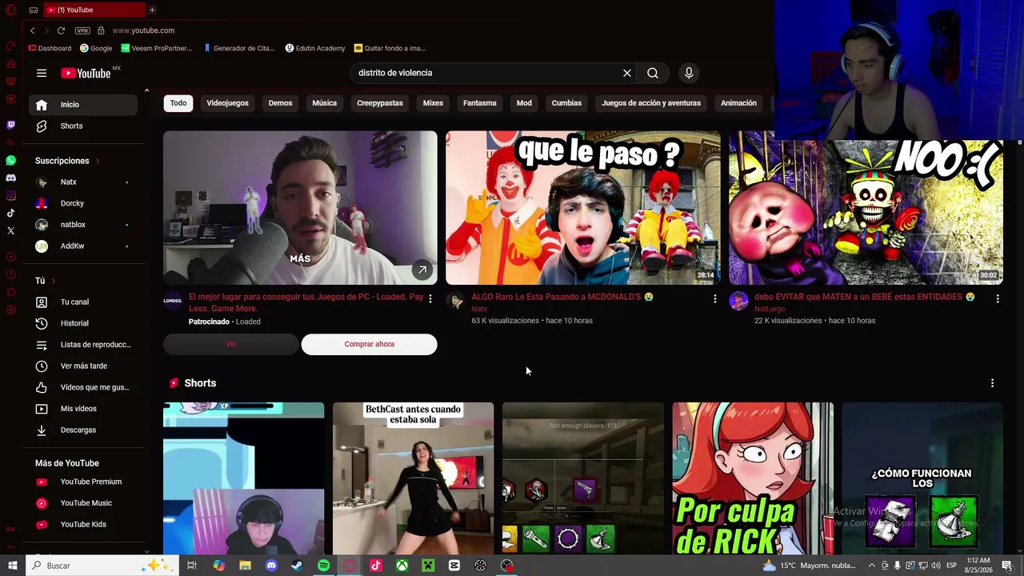Screen dimensions: 1024x576
Task: Open the Shorts shelf three-dot menu
Action: pyautogui.click(x=992, y=383)
